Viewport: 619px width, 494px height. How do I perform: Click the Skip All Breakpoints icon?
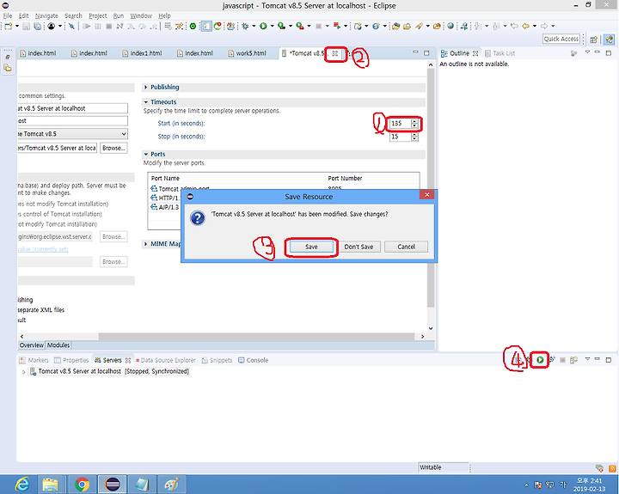point(71,26)
